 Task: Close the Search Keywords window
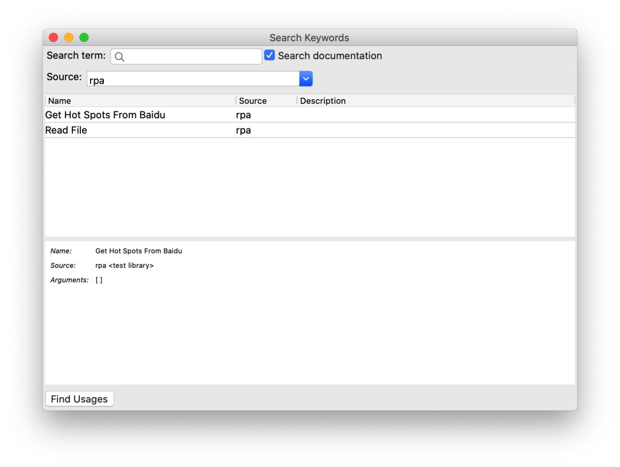click(53, 37)
